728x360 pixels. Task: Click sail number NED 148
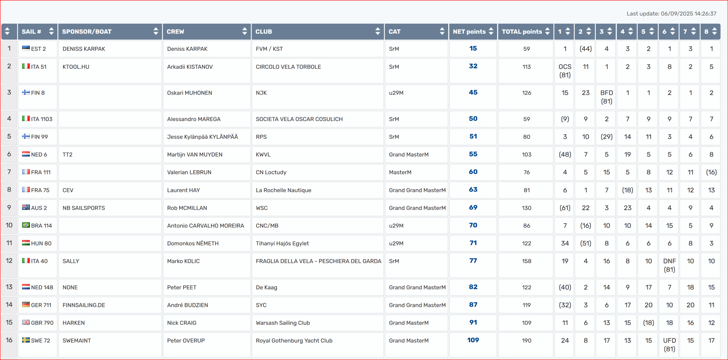42,288
